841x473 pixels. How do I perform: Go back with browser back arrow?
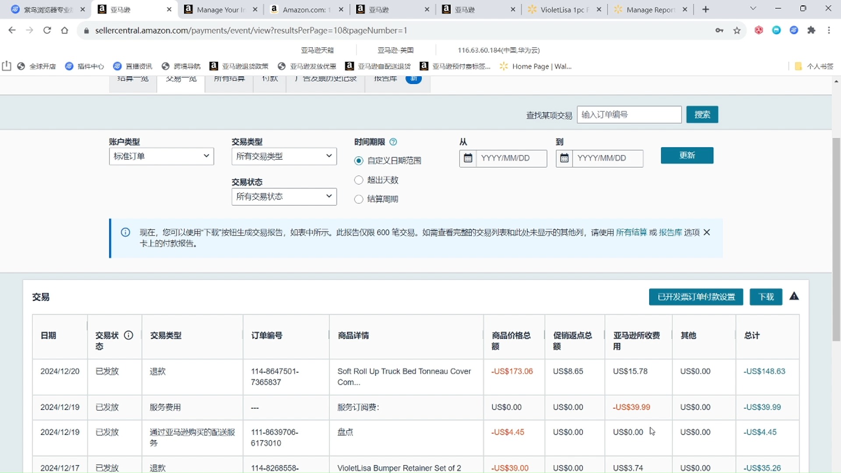pyautogui.click(x=12, y=30)
